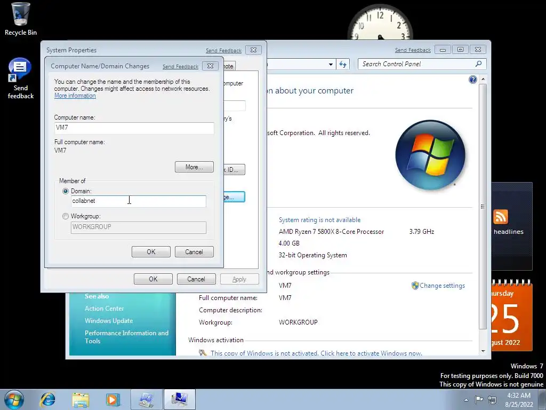Click the Control Panel scroll up arrow
The height and width of the screenshot is (410, 546).
click(483, 79)
